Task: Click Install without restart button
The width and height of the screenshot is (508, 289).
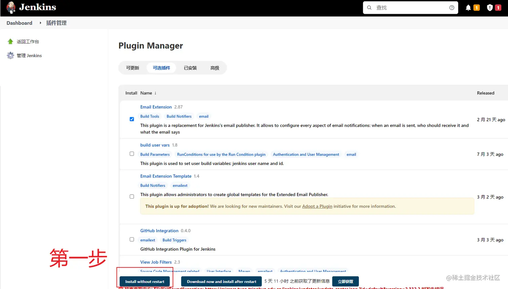Action: pos(145,282)
